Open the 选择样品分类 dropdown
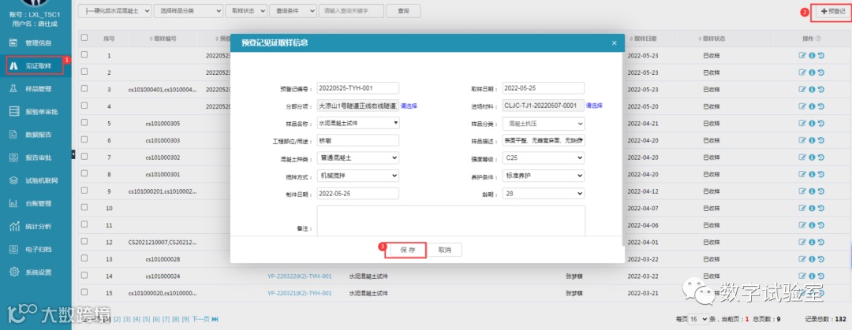This screenshot has height=330, width=852. click(x=189, y=11)
